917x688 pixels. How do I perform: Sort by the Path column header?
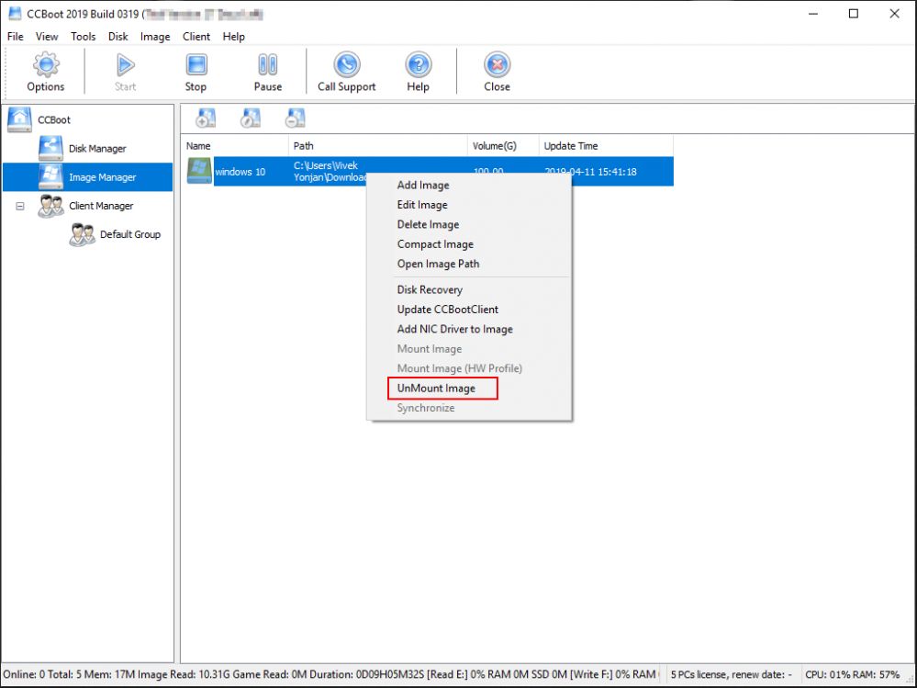tap(378, 146)
